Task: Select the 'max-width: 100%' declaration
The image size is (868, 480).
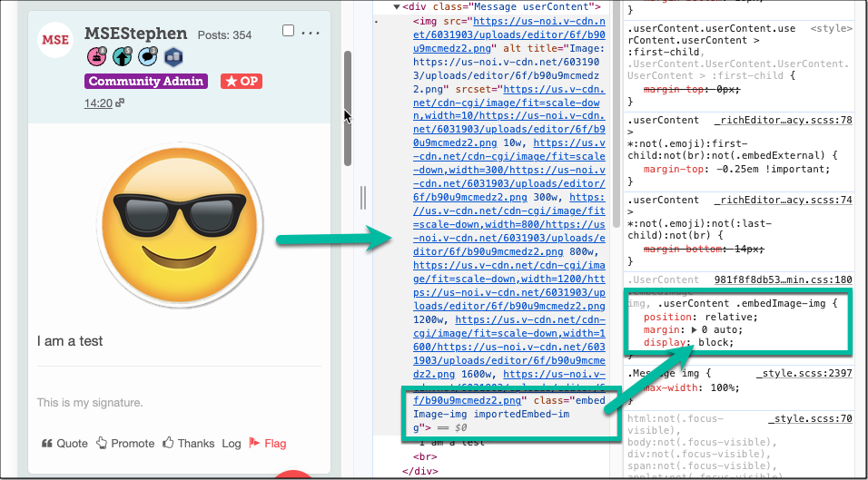Action: pos(692,387)
